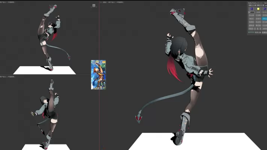The image size is (267, 150).
Task: Click the yellow stop square in BakerTools
Action: 258,9
